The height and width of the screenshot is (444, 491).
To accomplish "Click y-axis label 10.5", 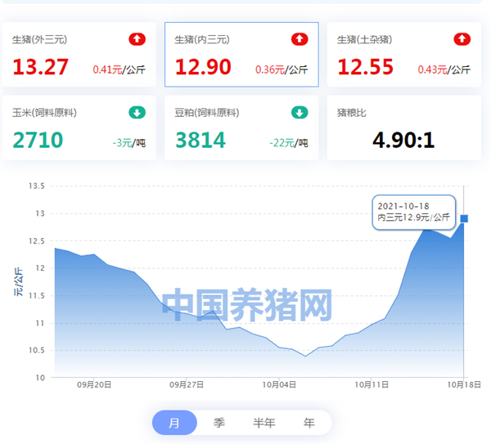I will tap(37, 351).
